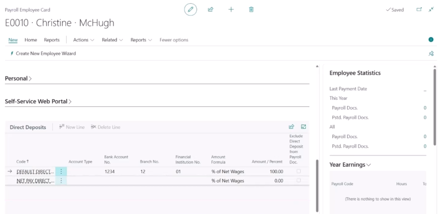
Task: Click the Amount / Percent column header
Action: pyautogui.click(x=267, y=162)
